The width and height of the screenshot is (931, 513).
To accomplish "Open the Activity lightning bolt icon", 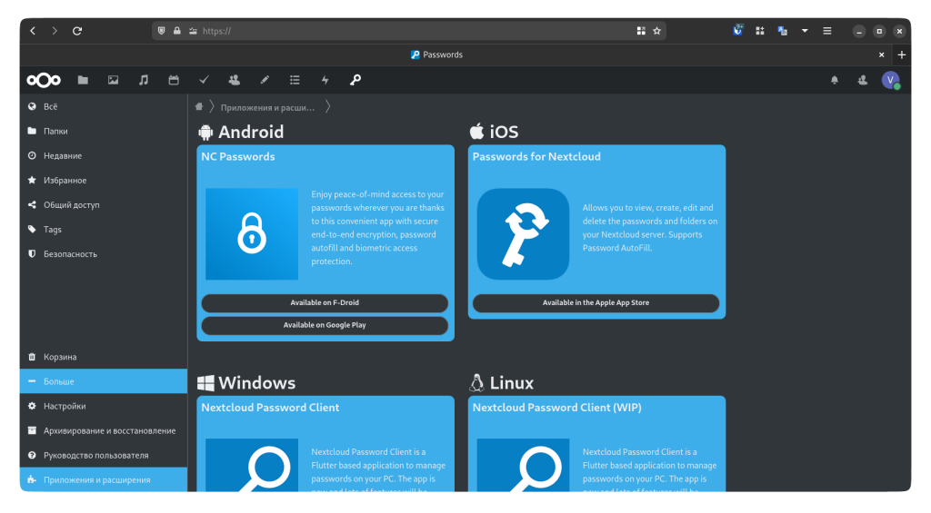I will coord(325,80).
